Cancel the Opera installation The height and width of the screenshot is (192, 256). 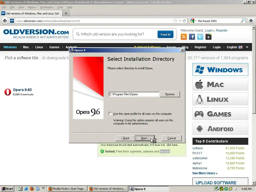click(171, 138)
